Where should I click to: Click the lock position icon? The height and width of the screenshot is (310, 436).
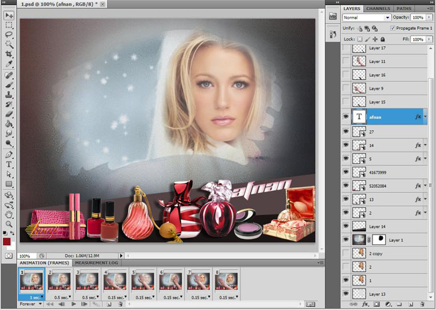tap(374, 39)
